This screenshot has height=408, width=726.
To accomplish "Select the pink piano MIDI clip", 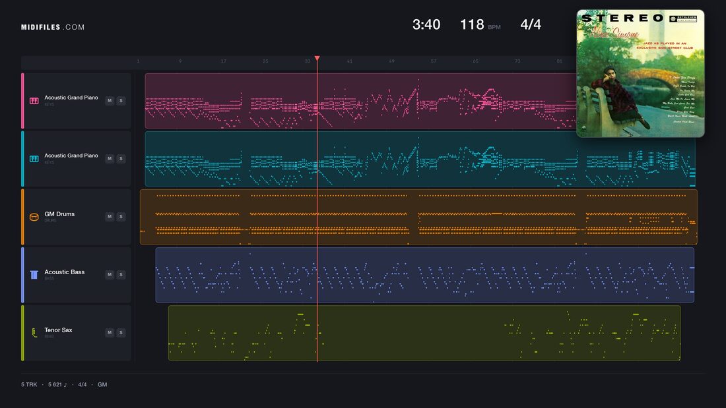I will point(360,101).
